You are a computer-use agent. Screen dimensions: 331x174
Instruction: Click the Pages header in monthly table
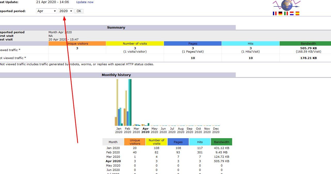coord(178,142)
